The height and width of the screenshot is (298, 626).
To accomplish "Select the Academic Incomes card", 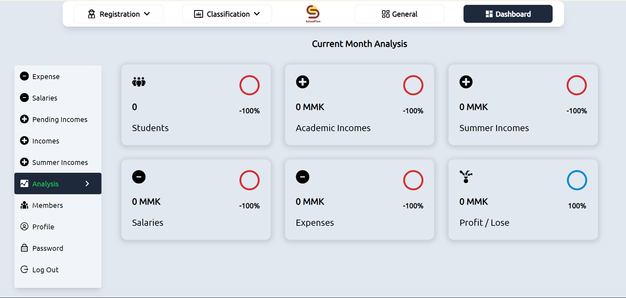I will (359, 105).
